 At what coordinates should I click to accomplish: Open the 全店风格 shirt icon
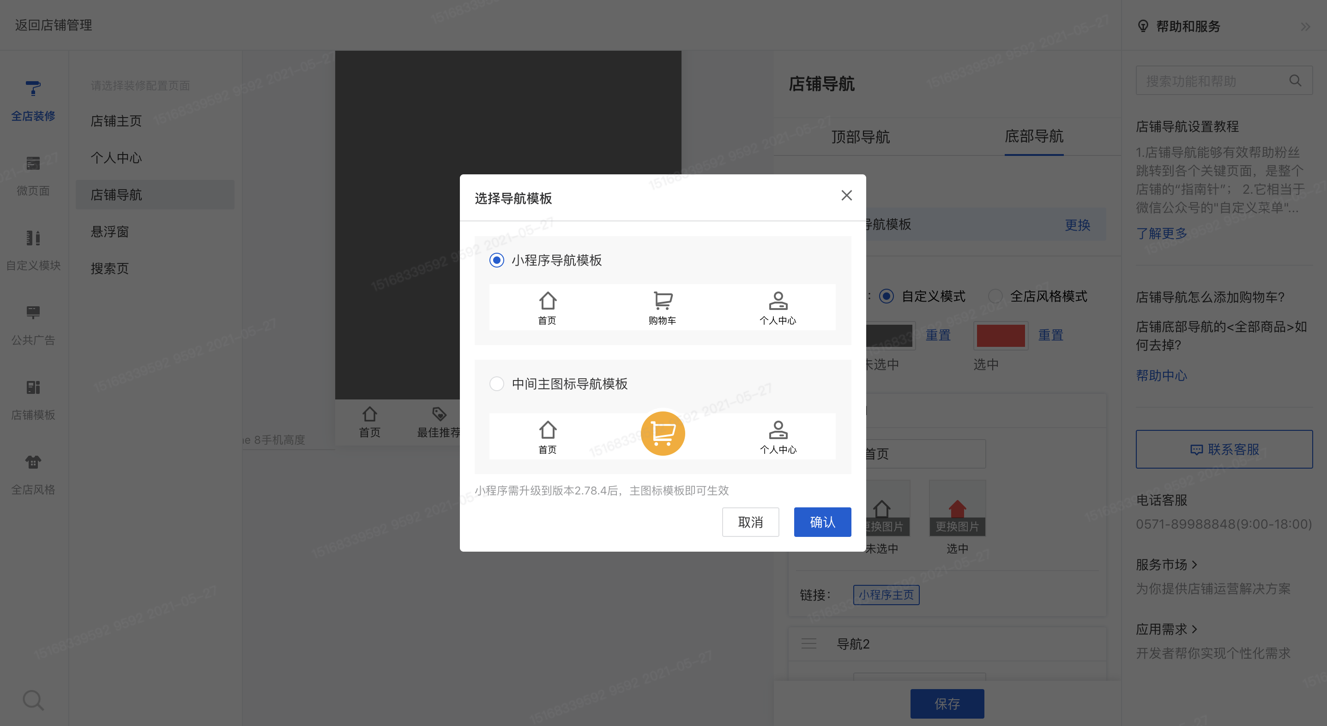point(33,462)
